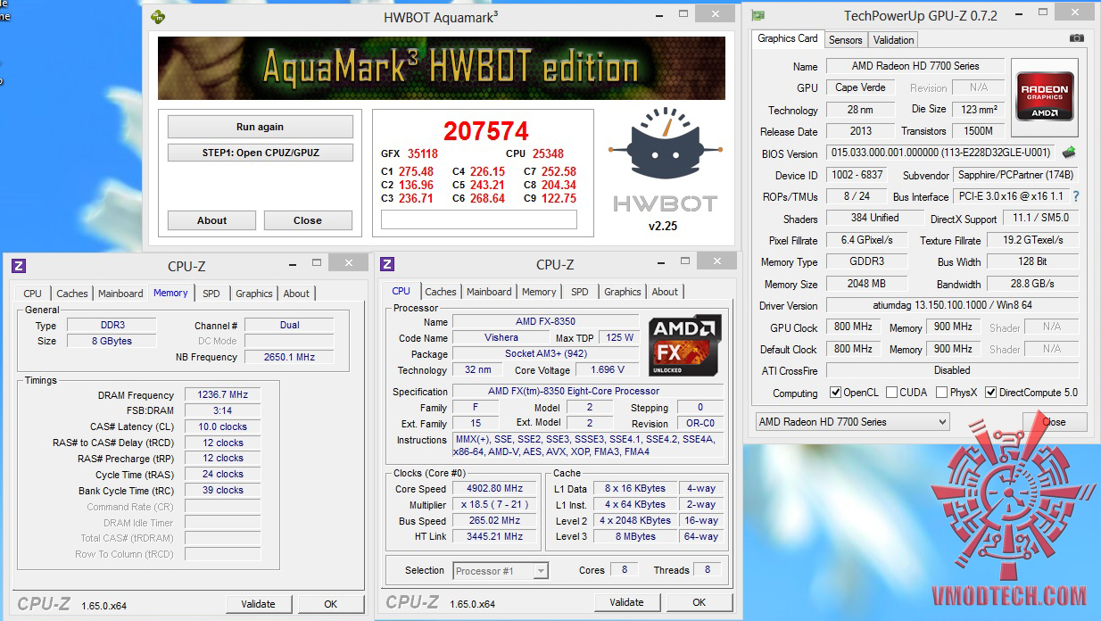Click the HT Link 3445.21 MHz value

[x=495, y=536]
